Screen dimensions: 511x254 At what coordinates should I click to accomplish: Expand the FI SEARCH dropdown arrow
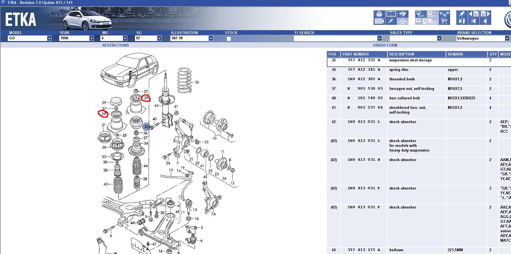pyautogui.click(x=379, y=38)
